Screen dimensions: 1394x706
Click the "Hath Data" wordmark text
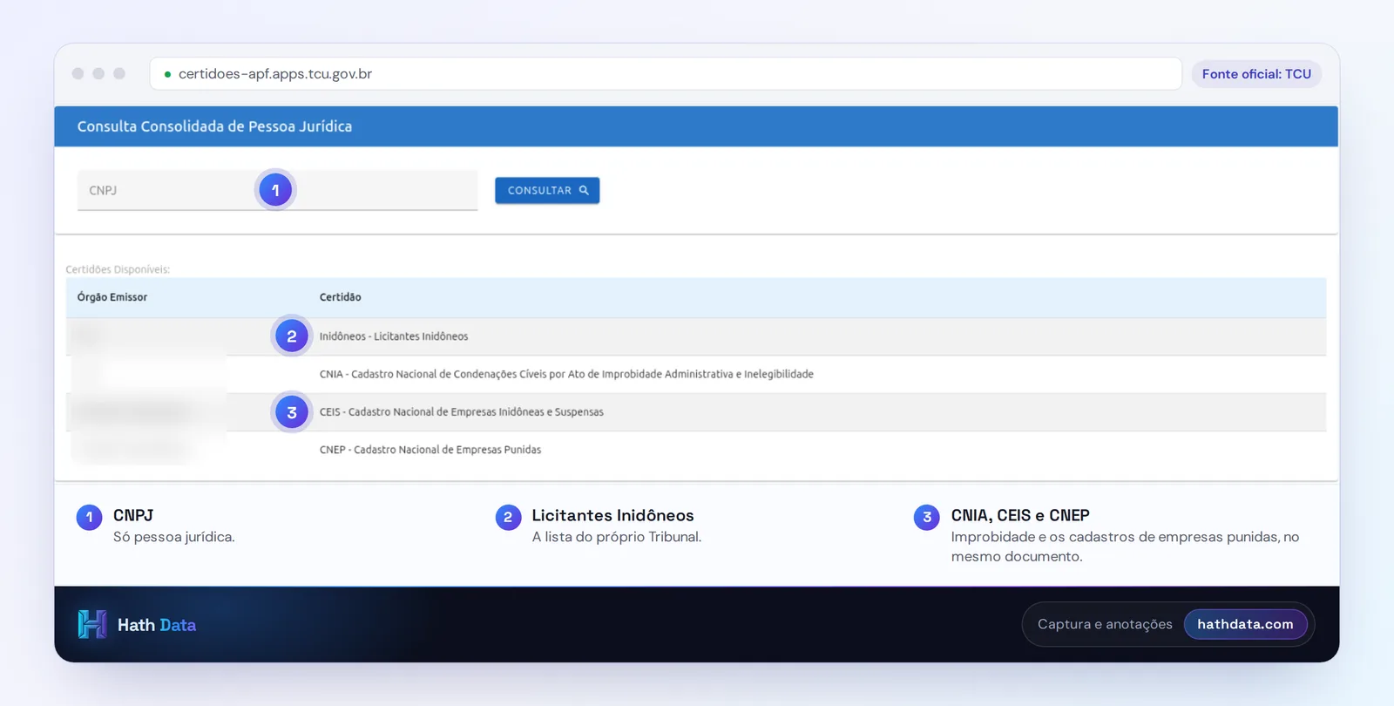tap(157, 625)
